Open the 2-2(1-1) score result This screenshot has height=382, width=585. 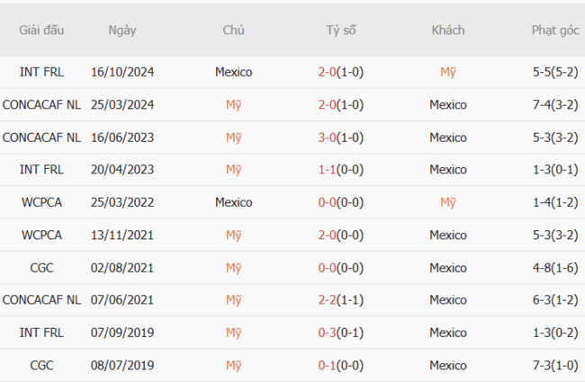pyautogui.click(x=340, y=300)
